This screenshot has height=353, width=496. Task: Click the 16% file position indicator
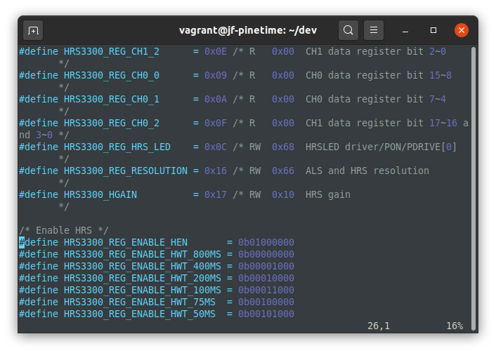coord(455,326)
